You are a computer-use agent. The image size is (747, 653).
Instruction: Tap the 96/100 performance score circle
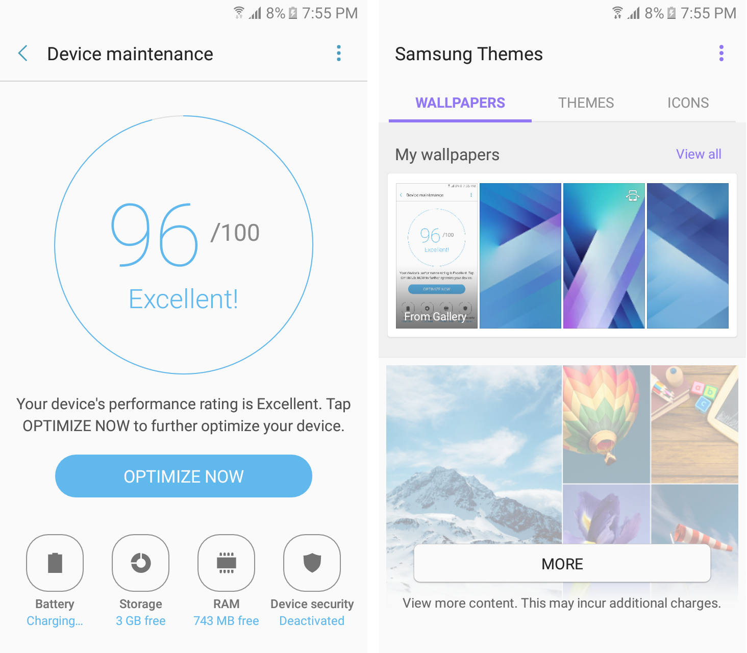tap(184, 245)
